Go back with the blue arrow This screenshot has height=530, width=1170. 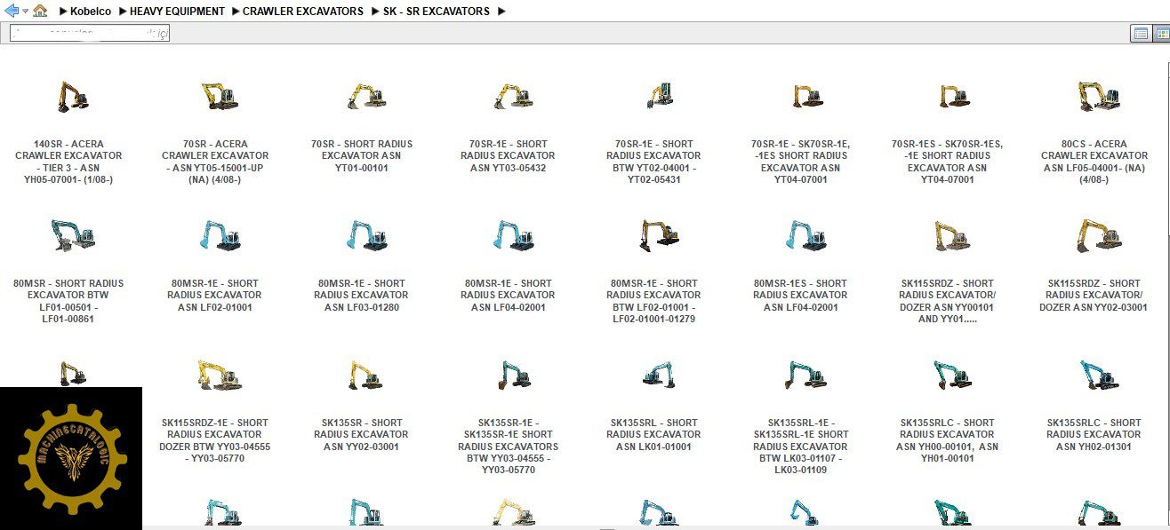point(12,11)
